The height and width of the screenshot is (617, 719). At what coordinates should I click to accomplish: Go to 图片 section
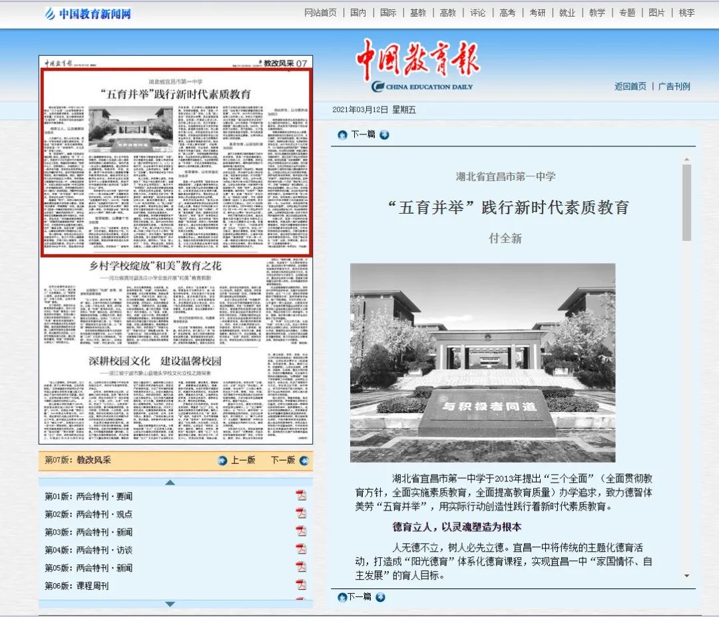click(656, 13)
